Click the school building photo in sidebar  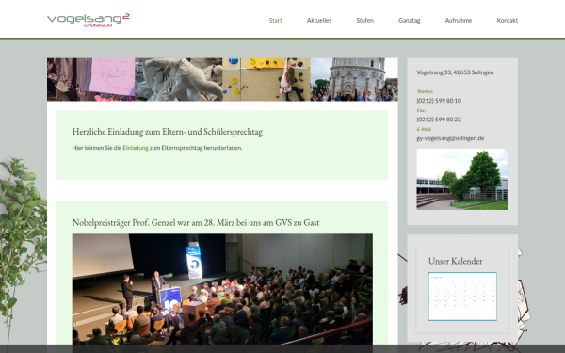462,179
